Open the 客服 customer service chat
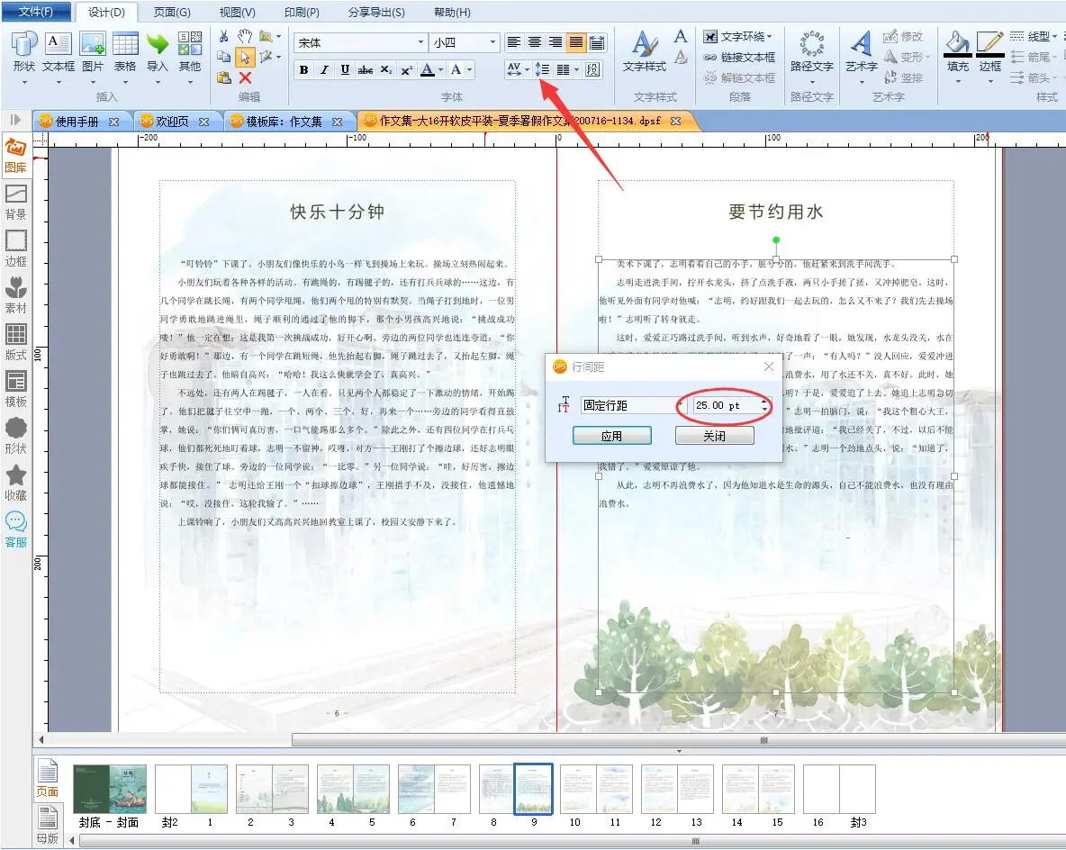Viewport: 1066px width, 850px height. 15,530
